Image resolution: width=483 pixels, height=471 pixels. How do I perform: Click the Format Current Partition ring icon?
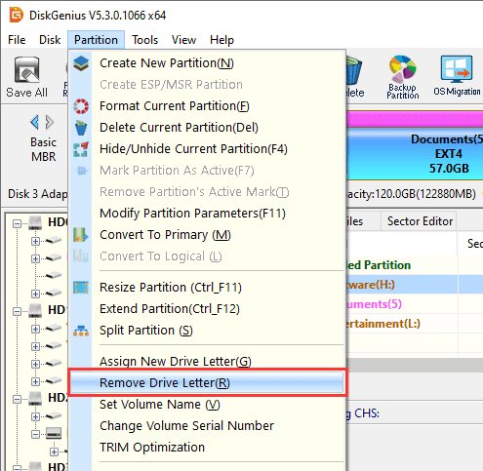pos(81,106)
